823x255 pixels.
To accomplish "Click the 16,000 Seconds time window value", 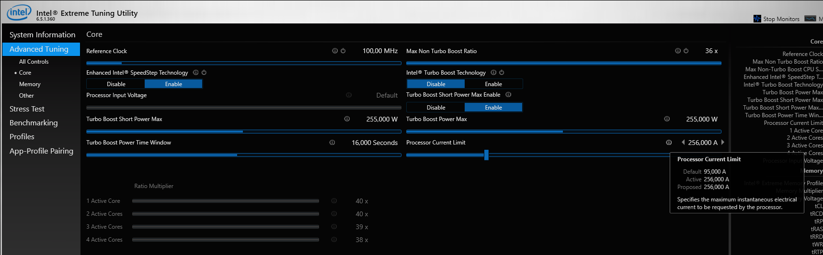I will (375, 143).
